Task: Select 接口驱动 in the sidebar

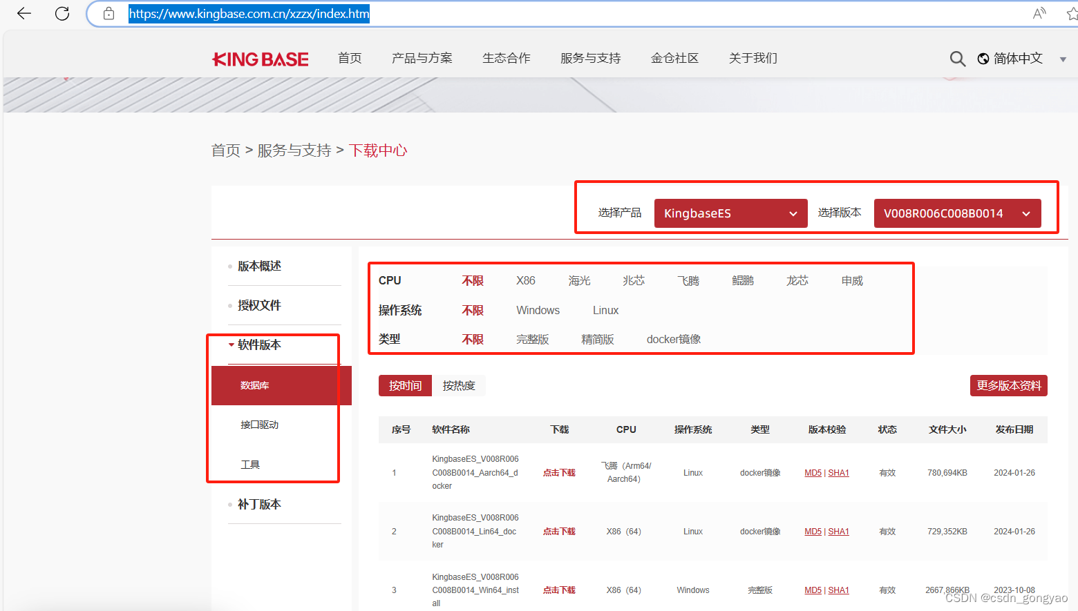Action: tap(259, 425)
